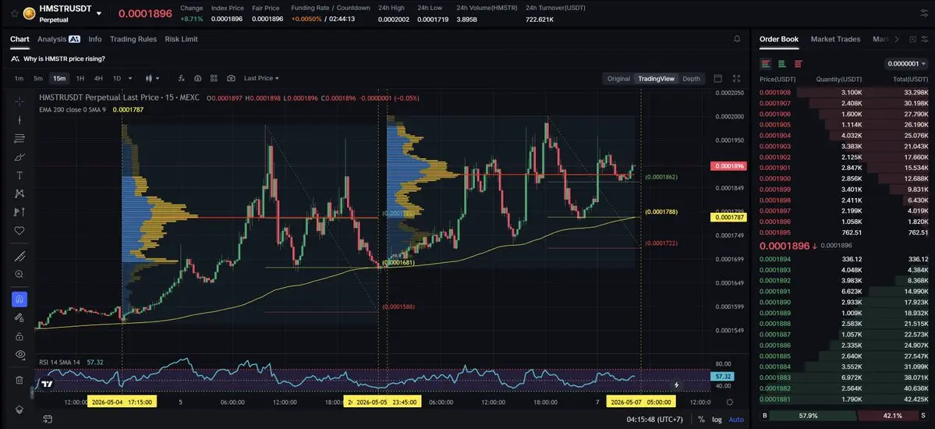
Task: Expand more timeframes dropdown arrow
Action: 130,78
